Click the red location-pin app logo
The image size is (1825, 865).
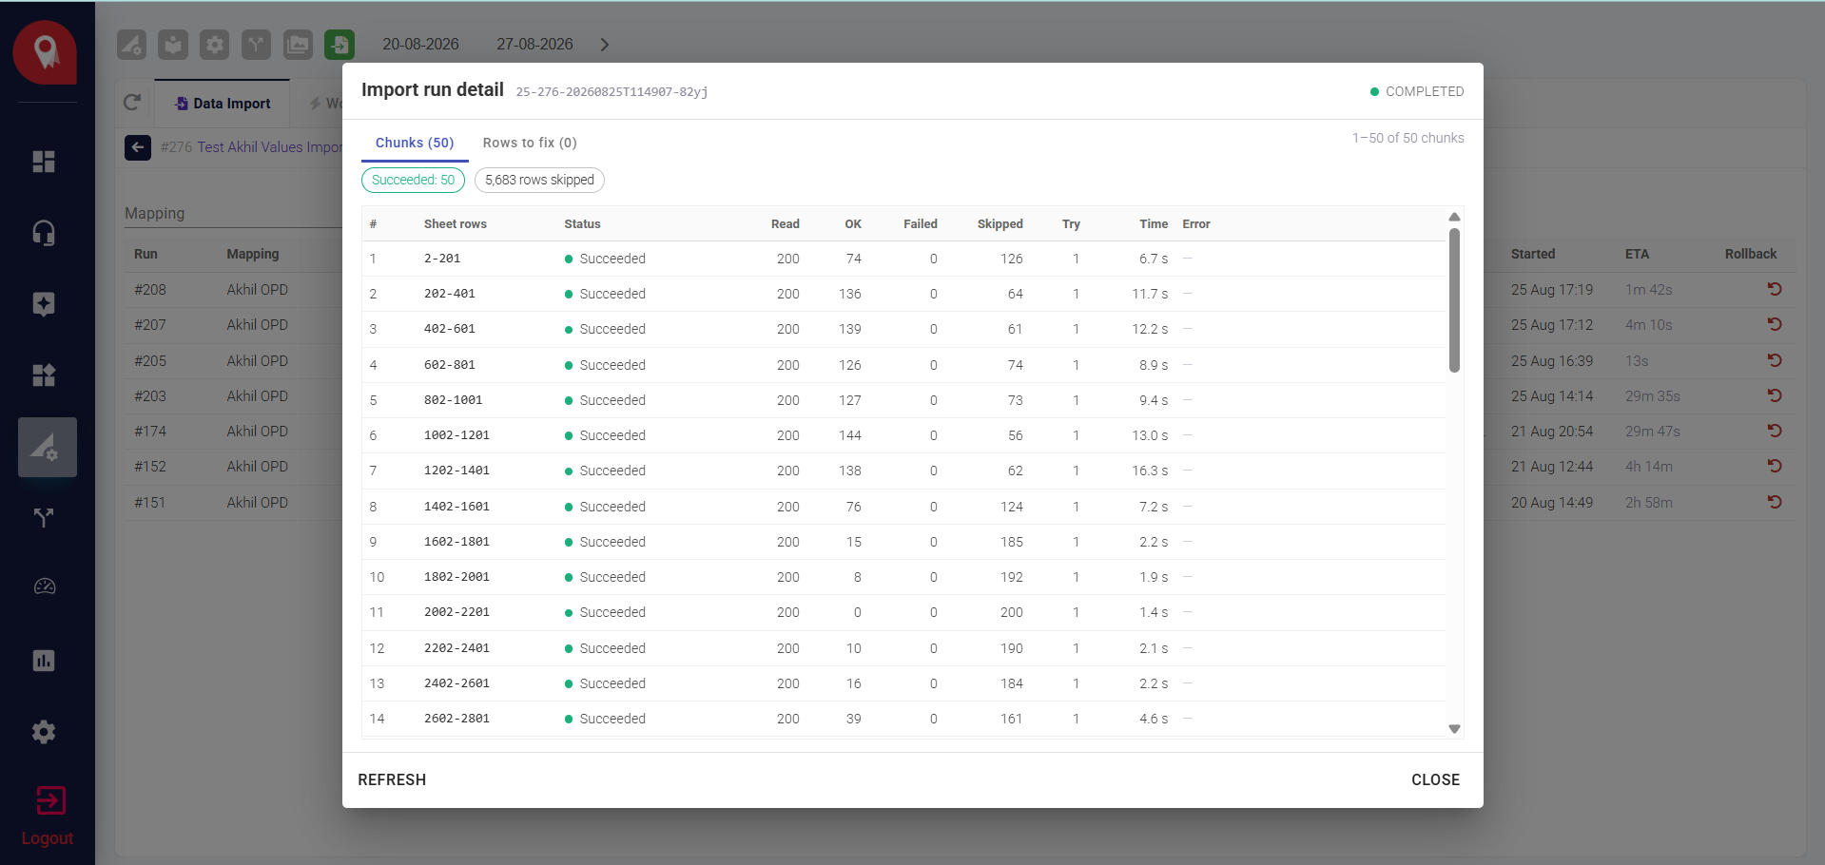point(45,52)
